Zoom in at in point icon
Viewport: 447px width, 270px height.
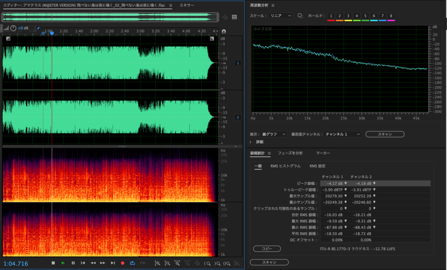click(207, 263)
